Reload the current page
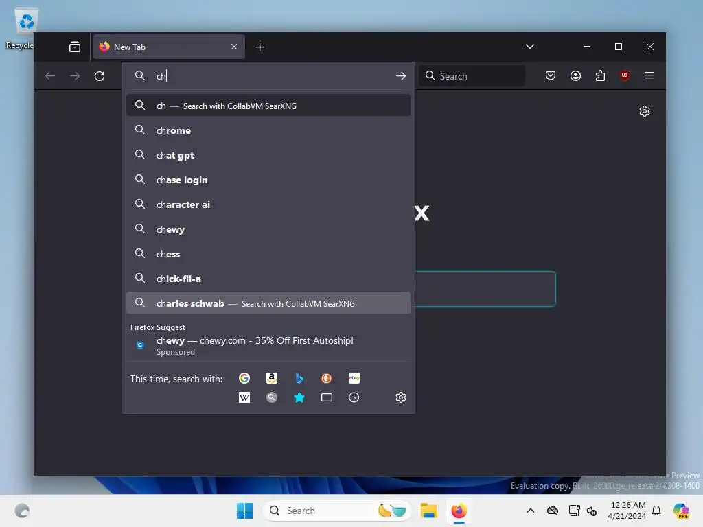 [100, 75]
